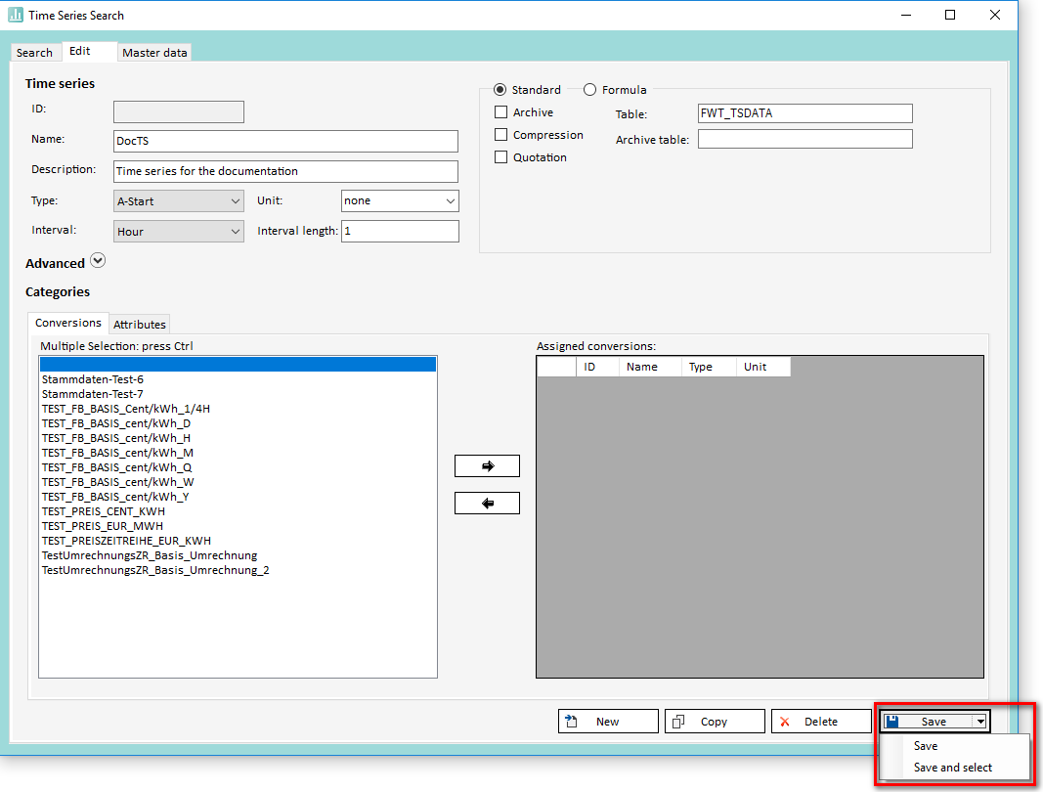The width and height of the screenshot is (1043, 792).
Task: Enable the Archive checkbox
Action: point(501,112)
